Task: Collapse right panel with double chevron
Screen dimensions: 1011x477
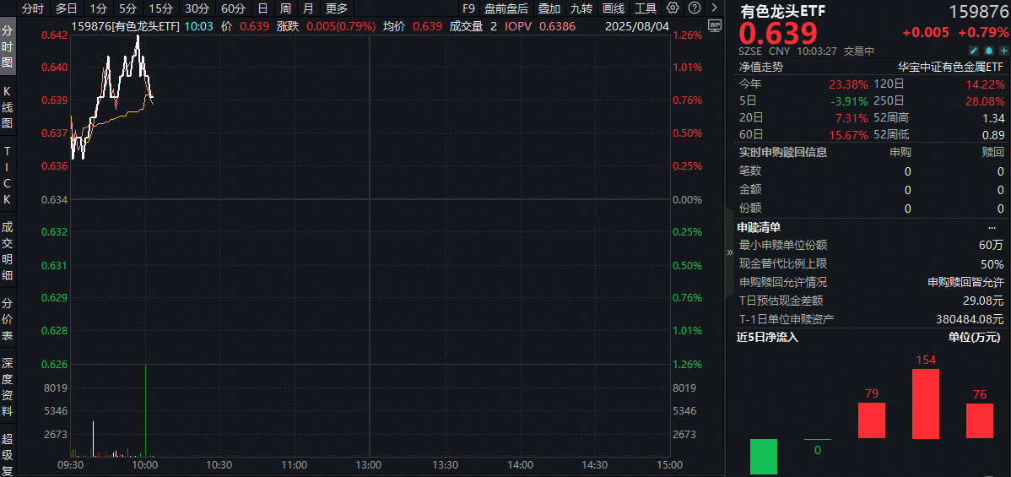Action: coord(730,252)
